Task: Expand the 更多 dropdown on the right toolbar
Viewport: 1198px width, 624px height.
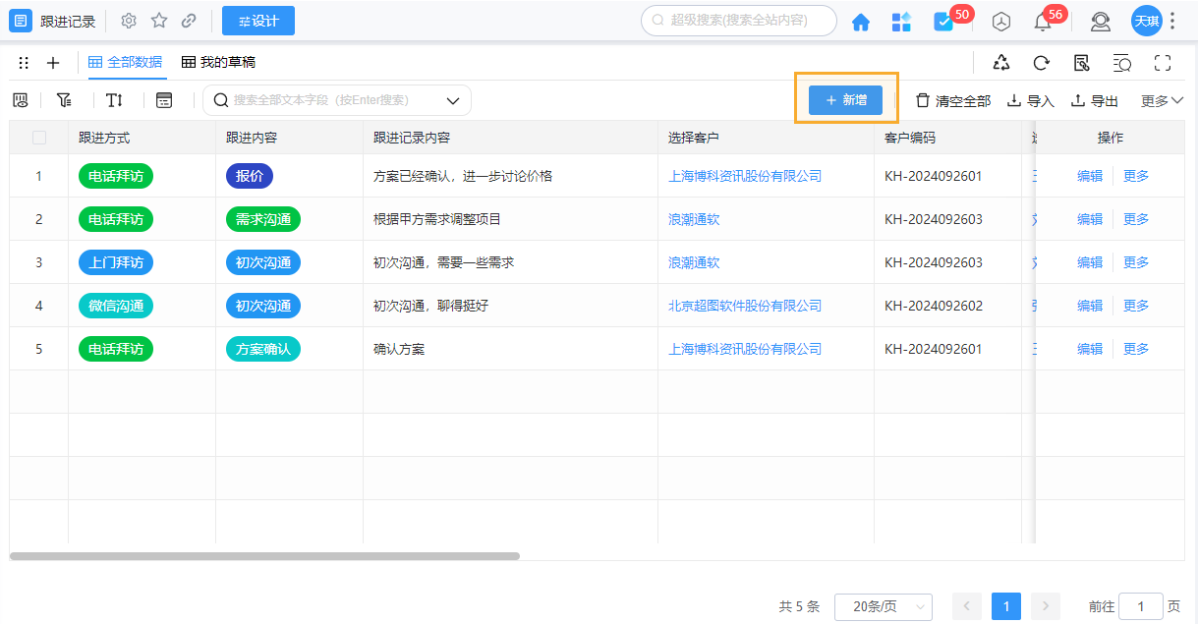Action: tap(1162, 99)
